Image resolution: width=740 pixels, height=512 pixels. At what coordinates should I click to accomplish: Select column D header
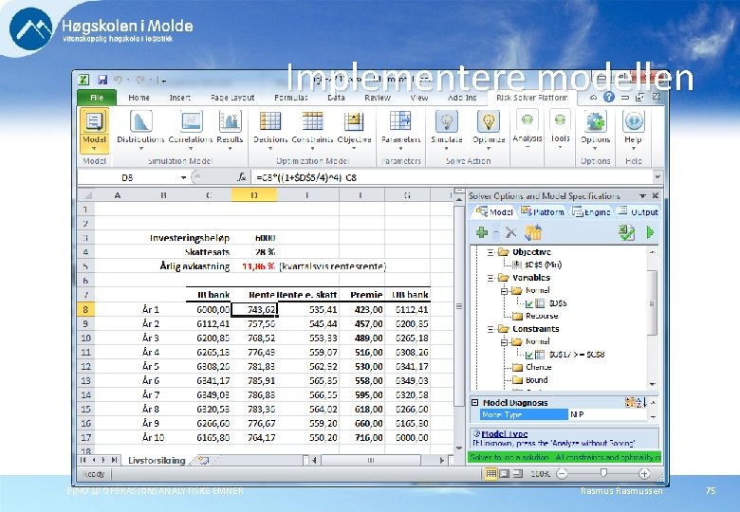pos(254,195)
